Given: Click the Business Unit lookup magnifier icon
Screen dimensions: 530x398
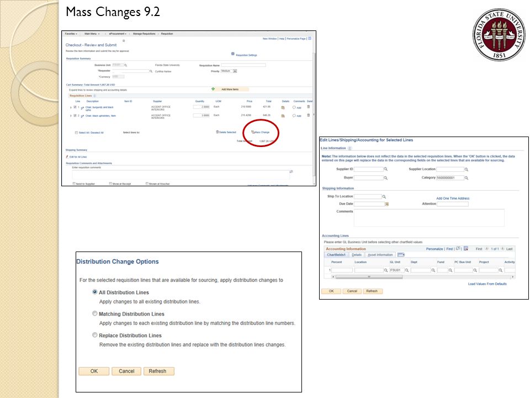Looking at the screenshot, I should point(125,65).
